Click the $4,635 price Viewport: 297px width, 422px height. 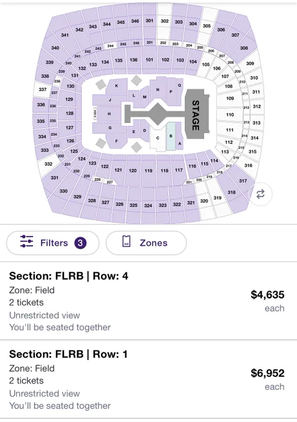[267, 295]
